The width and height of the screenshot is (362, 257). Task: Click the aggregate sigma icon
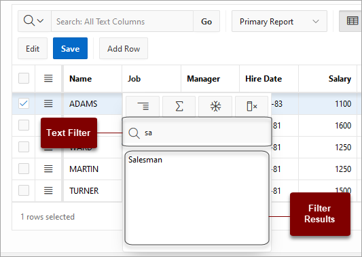point(179,106)
